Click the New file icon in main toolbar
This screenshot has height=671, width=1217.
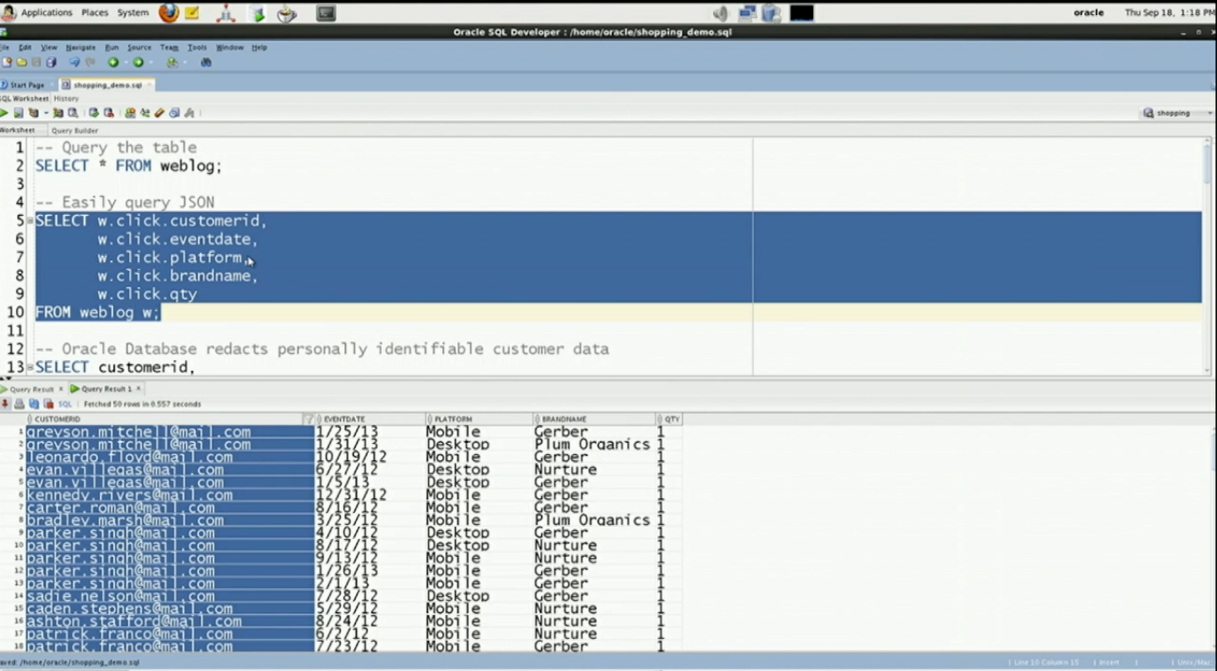tap(7, 62)
